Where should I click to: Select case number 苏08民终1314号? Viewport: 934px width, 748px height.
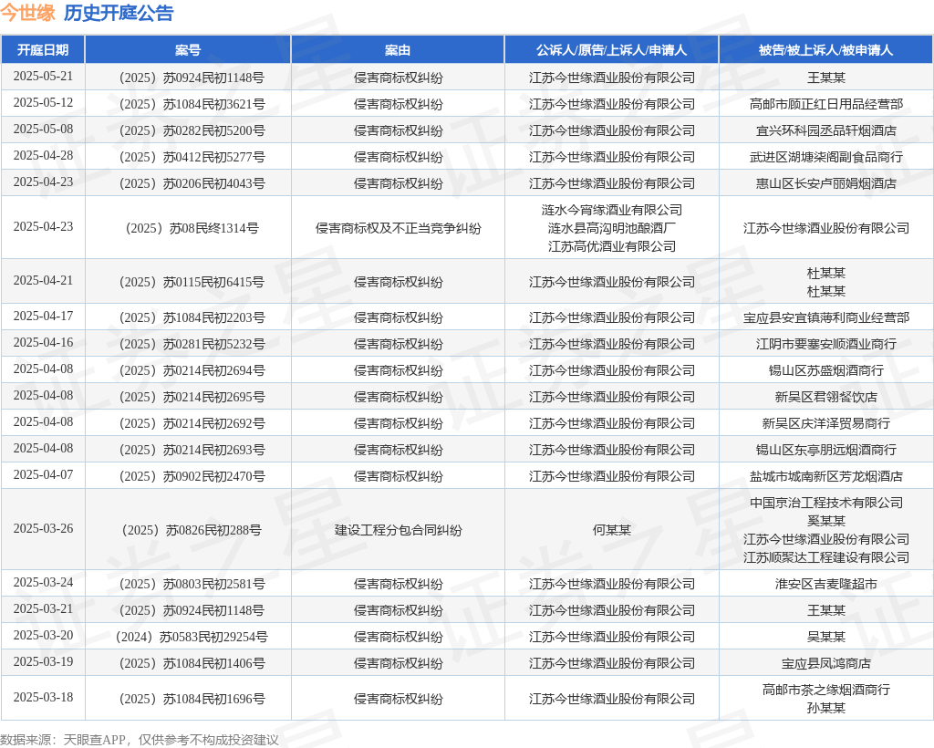192,228
